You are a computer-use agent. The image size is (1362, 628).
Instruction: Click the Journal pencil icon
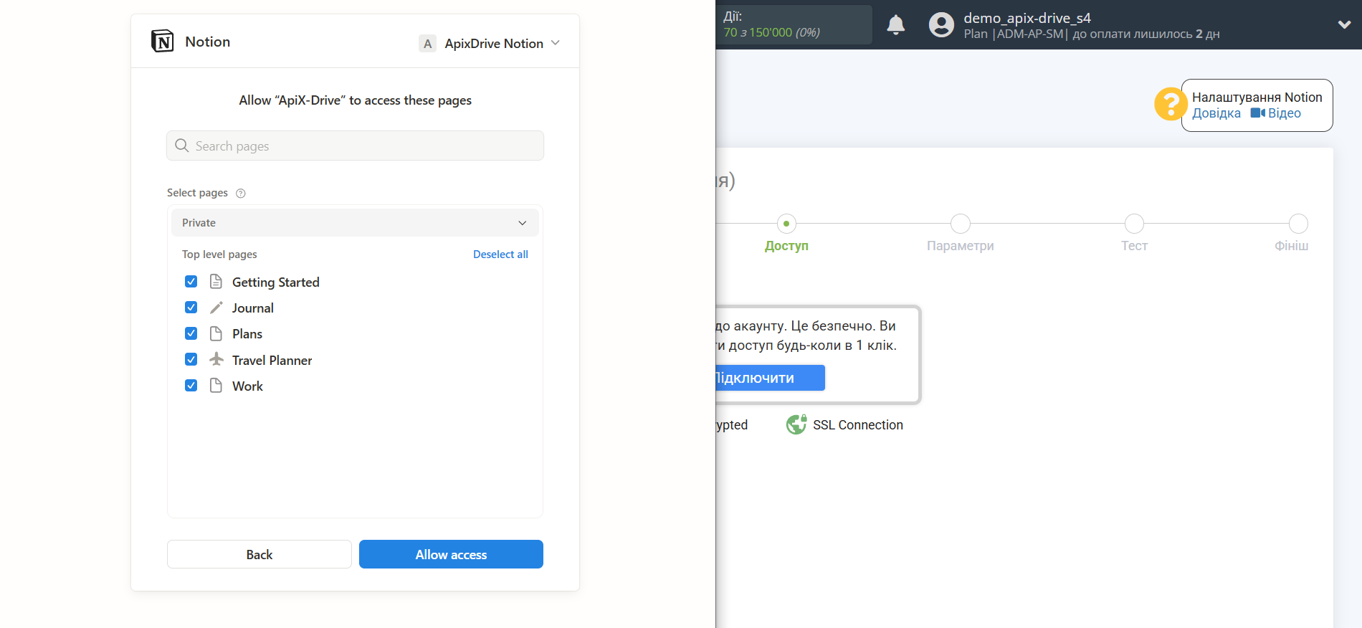216,308
